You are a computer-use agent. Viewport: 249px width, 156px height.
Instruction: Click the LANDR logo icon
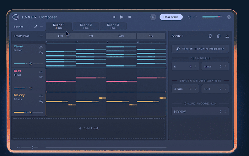point(16,17)
